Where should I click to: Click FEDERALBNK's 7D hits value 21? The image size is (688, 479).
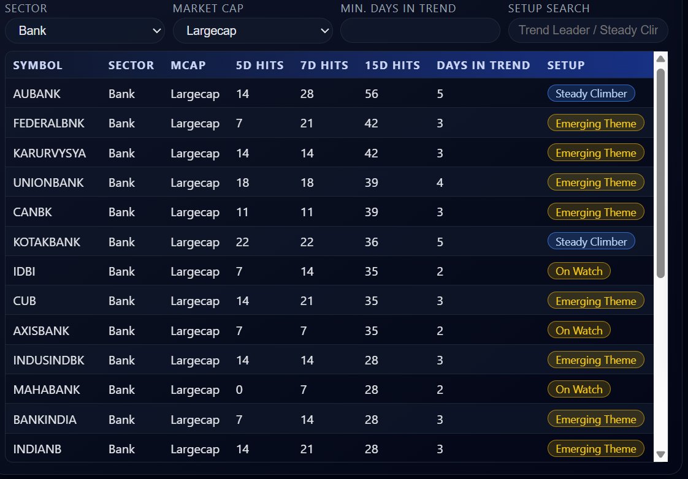coord(306,123)
